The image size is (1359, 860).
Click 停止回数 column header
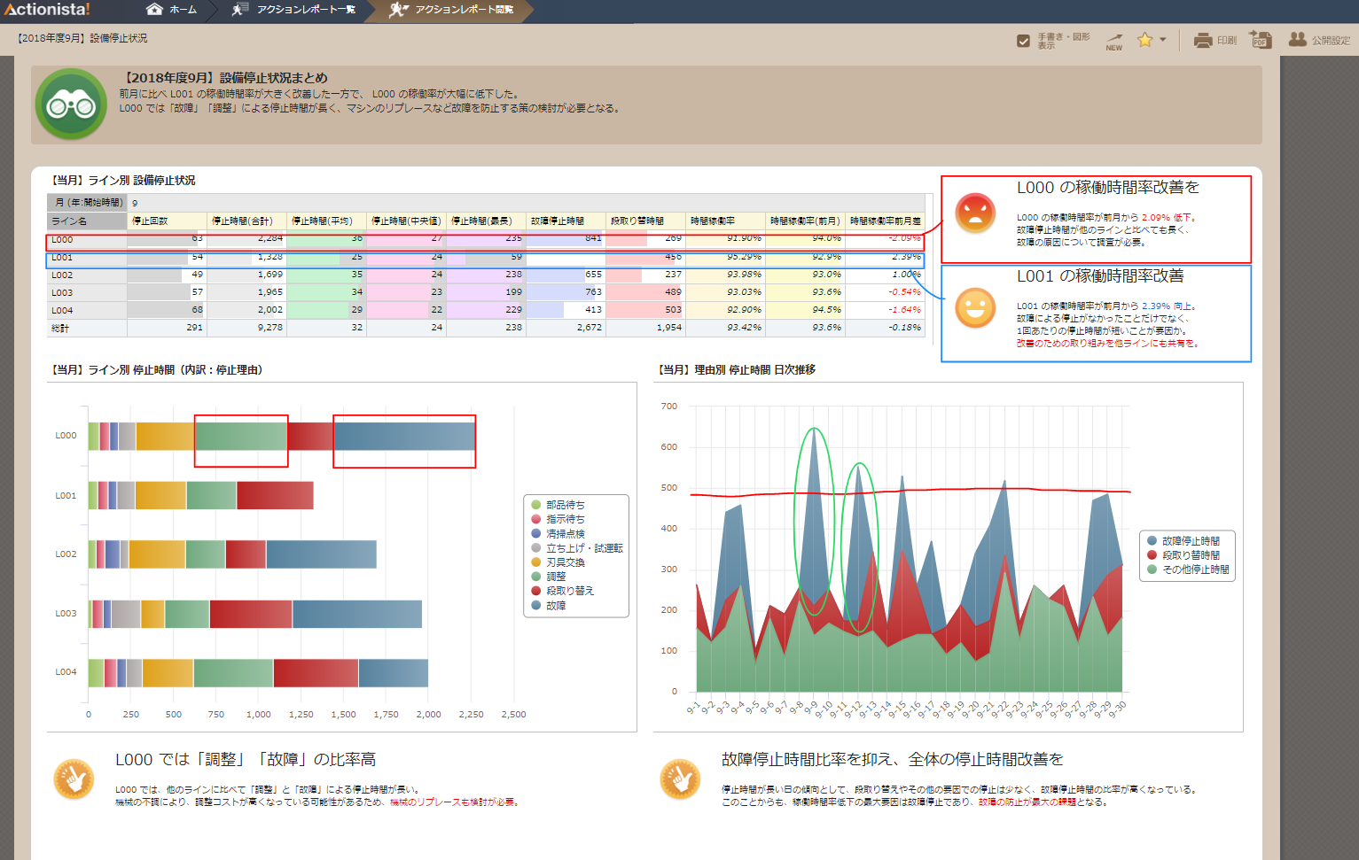point(167,221)
